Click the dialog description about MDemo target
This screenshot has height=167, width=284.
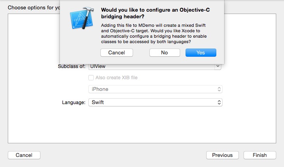154,33
